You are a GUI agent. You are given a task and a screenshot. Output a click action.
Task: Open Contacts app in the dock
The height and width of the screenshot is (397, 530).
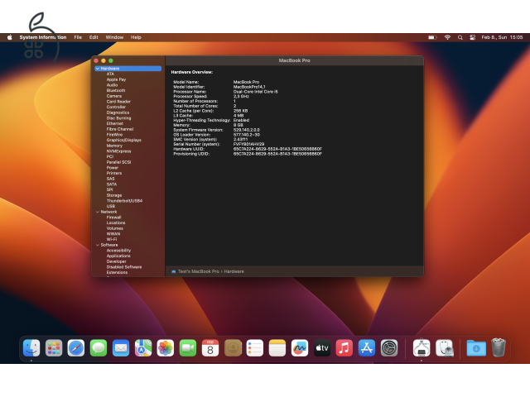(x=233, y=348)
